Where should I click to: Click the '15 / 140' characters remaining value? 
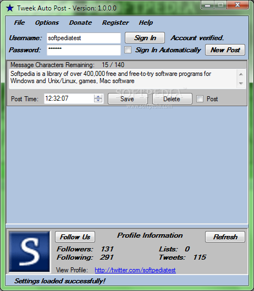tap(113, 65)
